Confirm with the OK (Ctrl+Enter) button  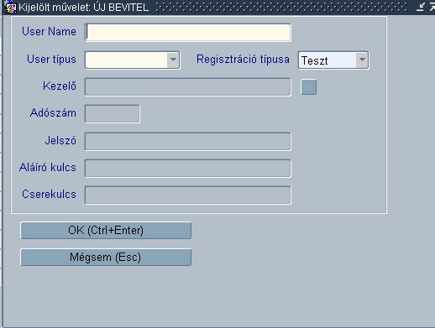pos(106,231)
